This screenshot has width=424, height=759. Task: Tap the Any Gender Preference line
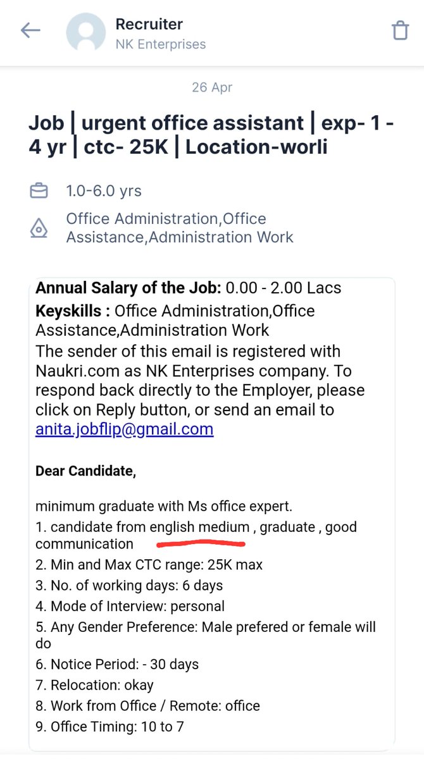[x=206, y=635]
